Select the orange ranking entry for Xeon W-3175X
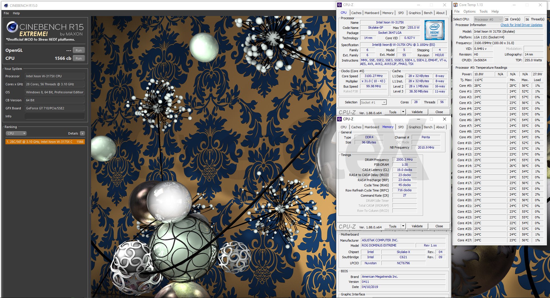This screenshot has width=550, height=298. coord(45,142)
